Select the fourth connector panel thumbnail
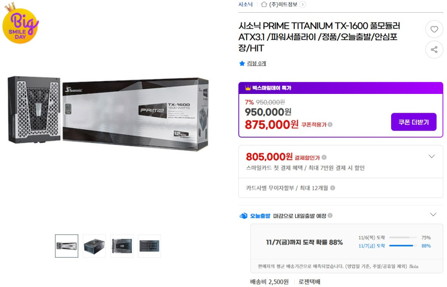Viewport: 447px width, 287px height. (x=149, y=246)
